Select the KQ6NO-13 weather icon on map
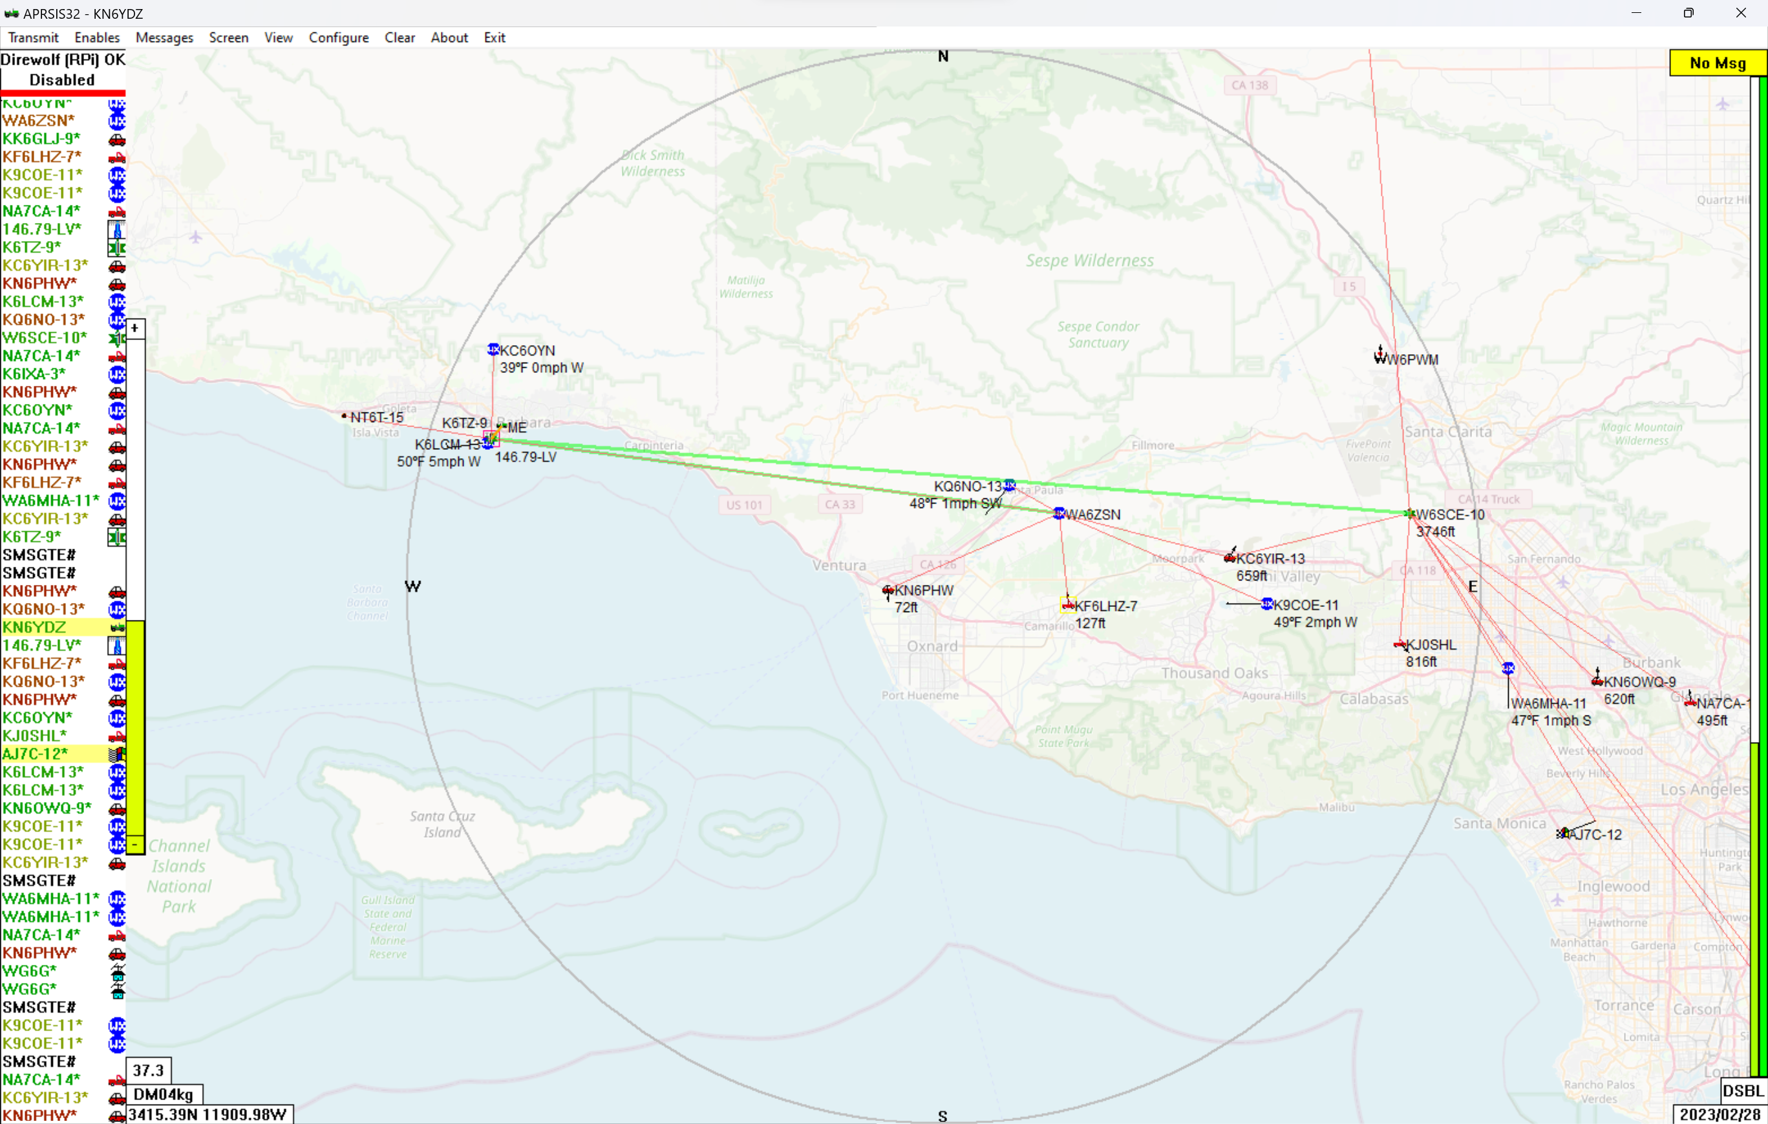The image size is (1768, 1124). [x=1010, y=485]
